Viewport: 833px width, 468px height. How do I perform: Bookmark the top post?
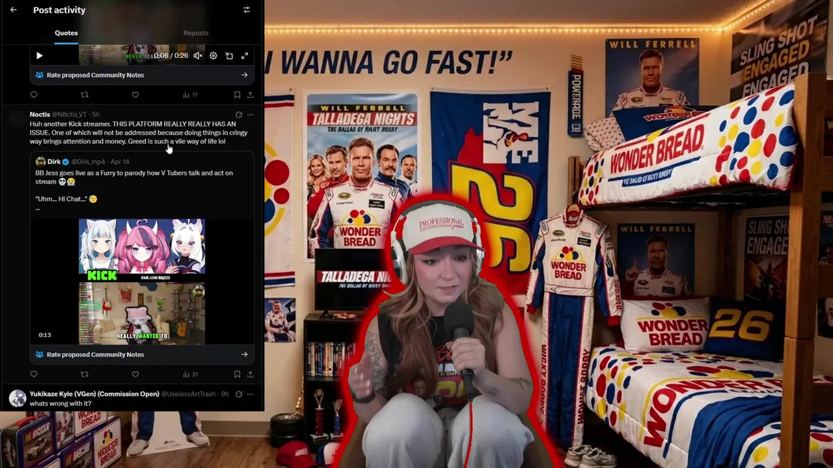click(x=237, y=95)
